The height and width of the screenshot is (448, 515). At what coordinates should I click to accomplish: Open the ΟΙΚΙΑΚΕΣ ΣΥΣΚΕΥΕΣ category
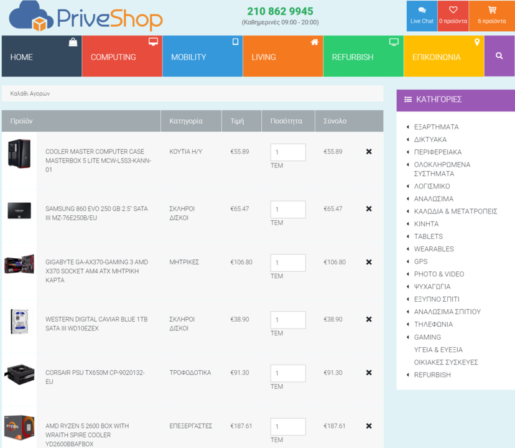point(446,362)
